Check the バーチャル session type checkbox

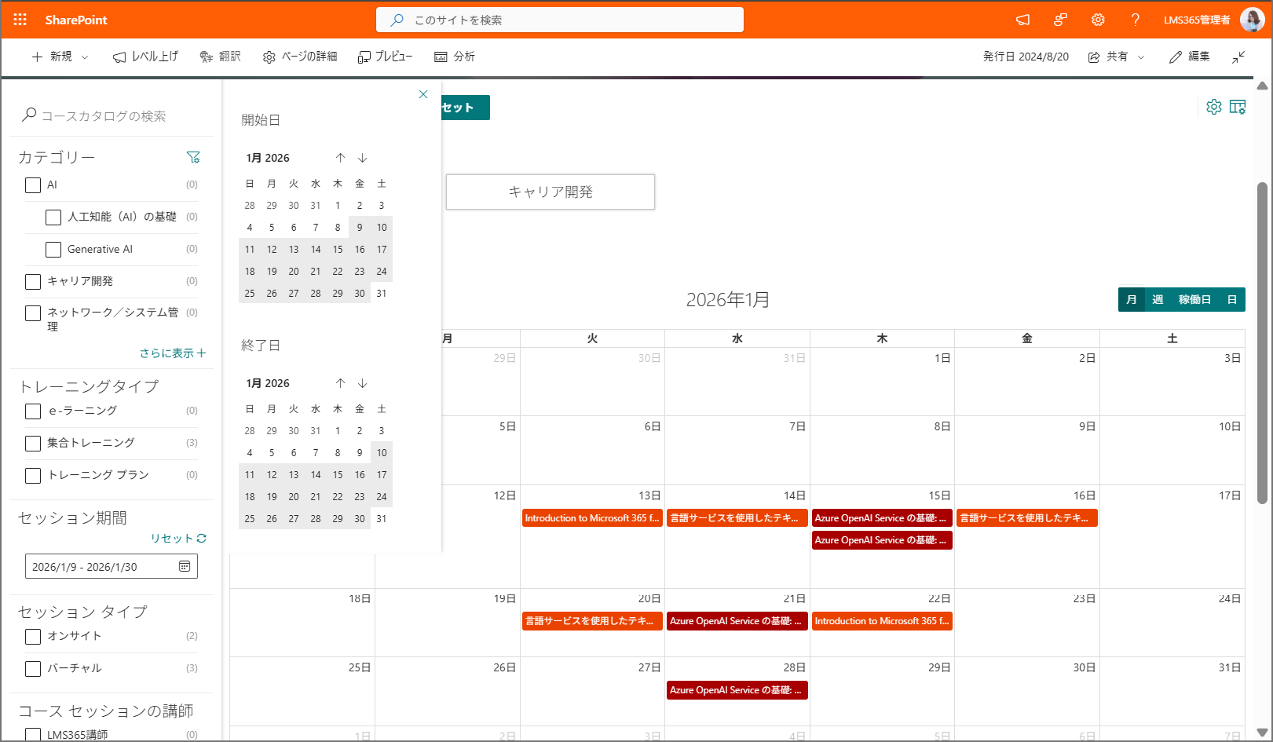pyautogui.click(x=33, y=669)
